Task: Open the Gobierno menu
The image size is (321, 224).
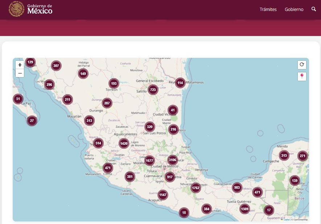Action: pos(294,9)
